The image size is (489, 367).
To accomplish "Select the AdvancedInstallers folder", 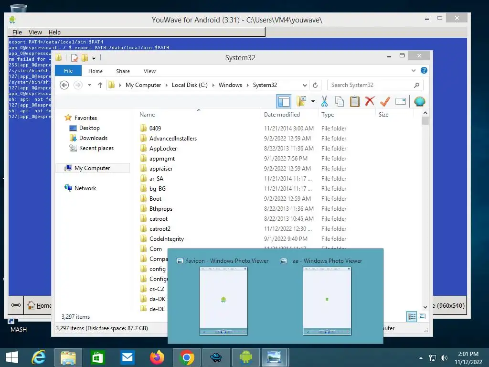I will [x=173, y=138].
